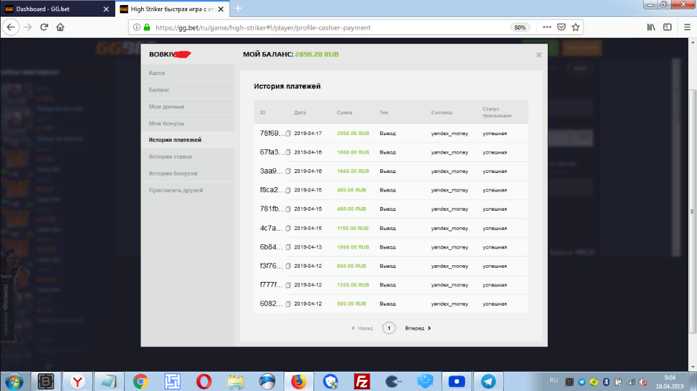The height and width of the screenshot is (391, 697).
Task: Reload the page with the refresh icon
Action: 44,27
